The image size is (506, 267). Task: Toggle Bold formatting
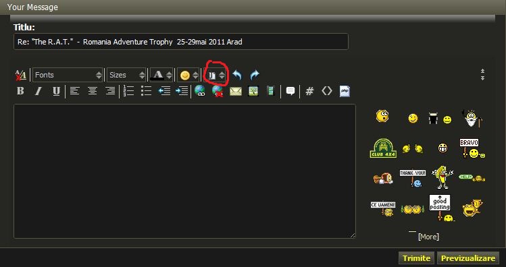(x=20, y=91)
